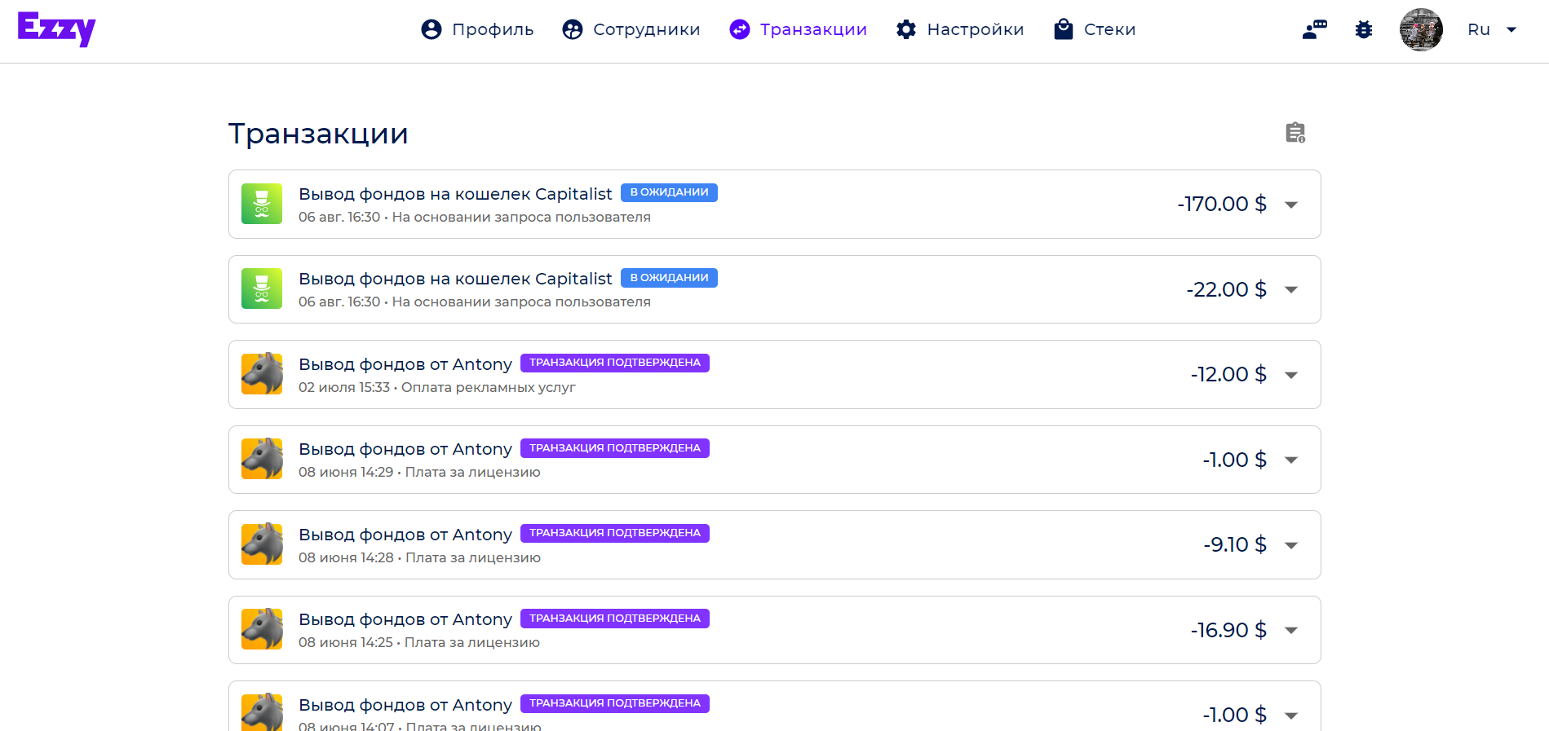Click ТРАНЗАКЦИЯ ПОДТВЕРЖДЕНА badge on 14:25 row
Image resolution: width=1549 pixels, height=731 pixels.
tap(615, 619)
